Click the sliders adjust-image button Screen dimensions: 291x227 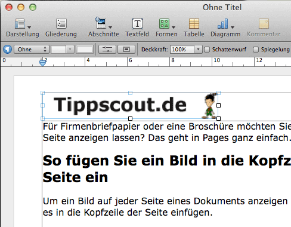pos(107,49)
